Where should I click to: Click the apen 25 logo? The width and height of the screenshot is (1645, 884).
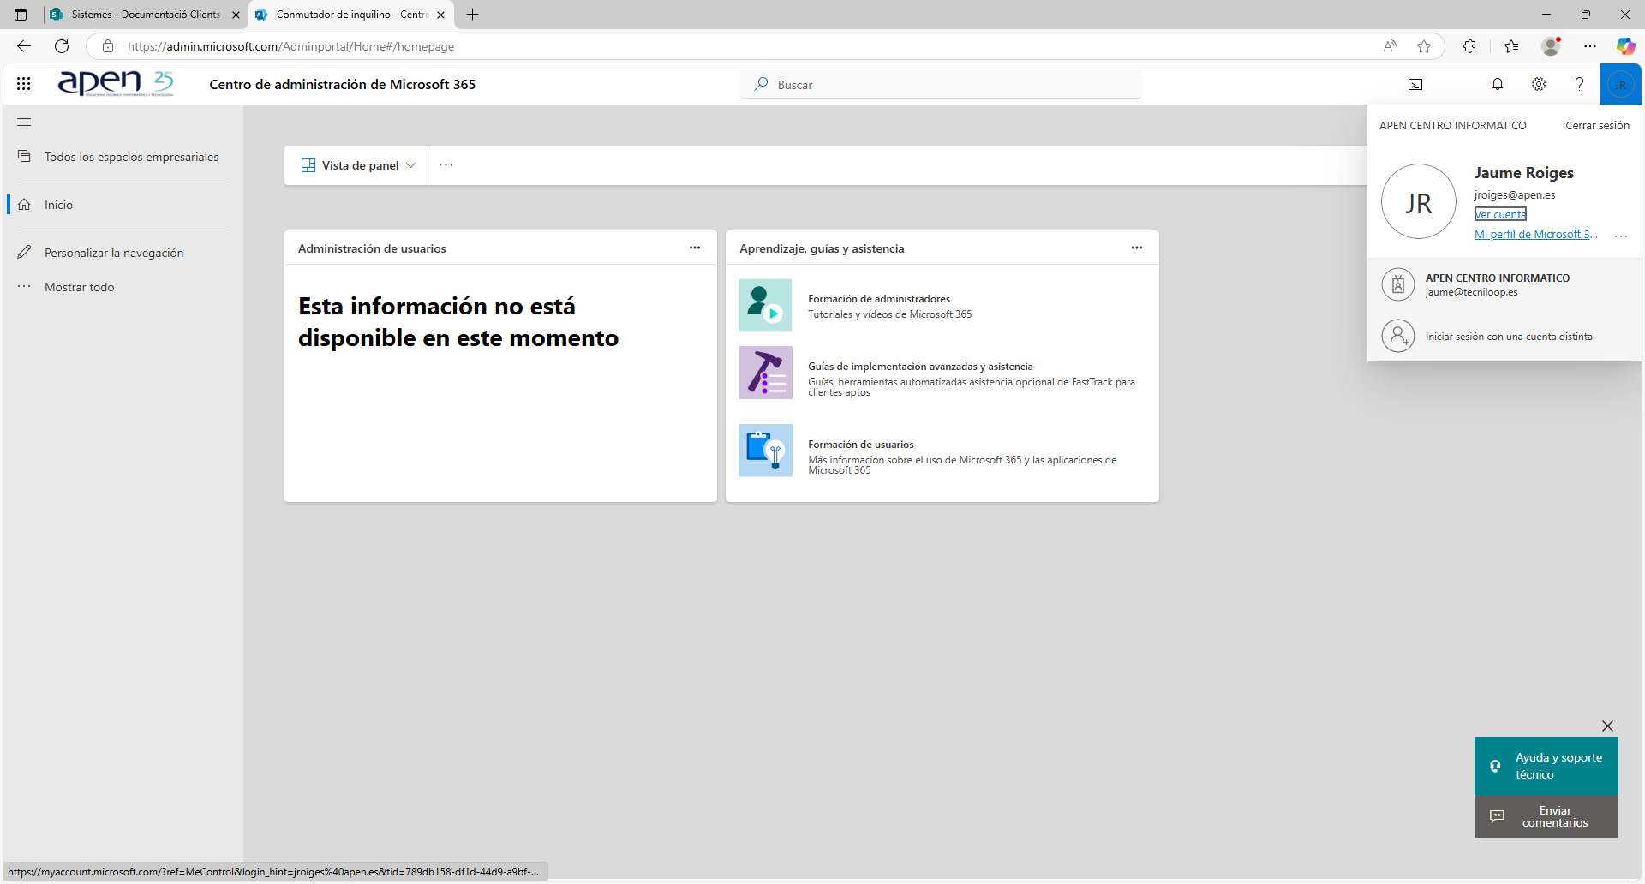(116, 83)
